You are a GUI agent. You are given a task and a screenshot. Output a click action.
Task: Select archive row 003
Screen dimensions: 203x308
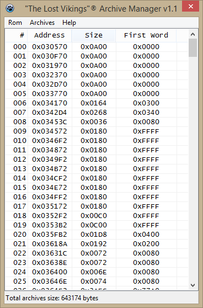pyautogui.click(x=97, y=75)
